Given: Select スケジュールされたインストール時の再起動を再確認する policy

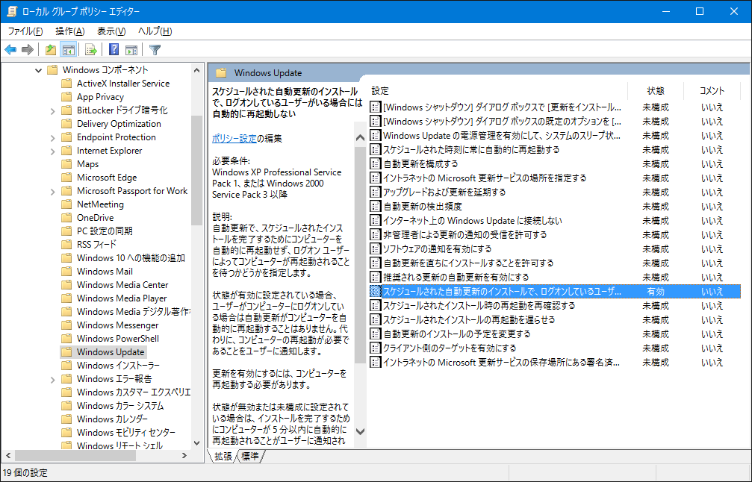Looking at the screenshot, I should [479, 306].
